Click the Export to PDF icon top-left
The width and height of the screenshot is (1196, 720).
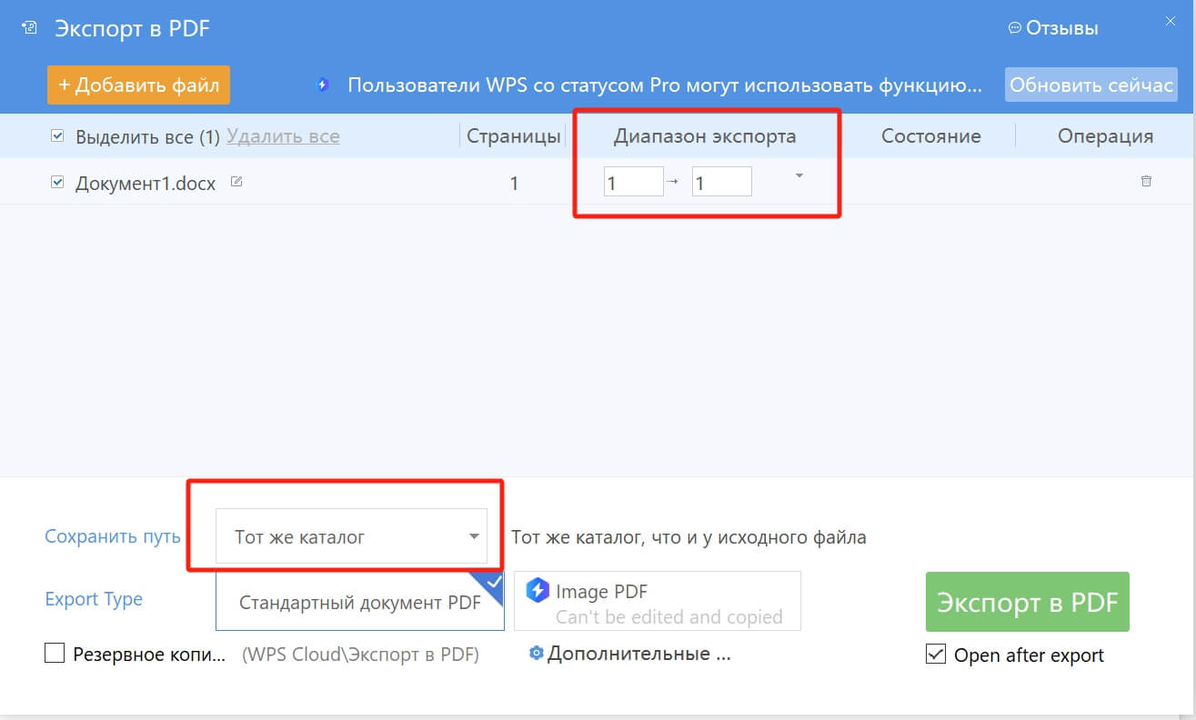point(28,28)
